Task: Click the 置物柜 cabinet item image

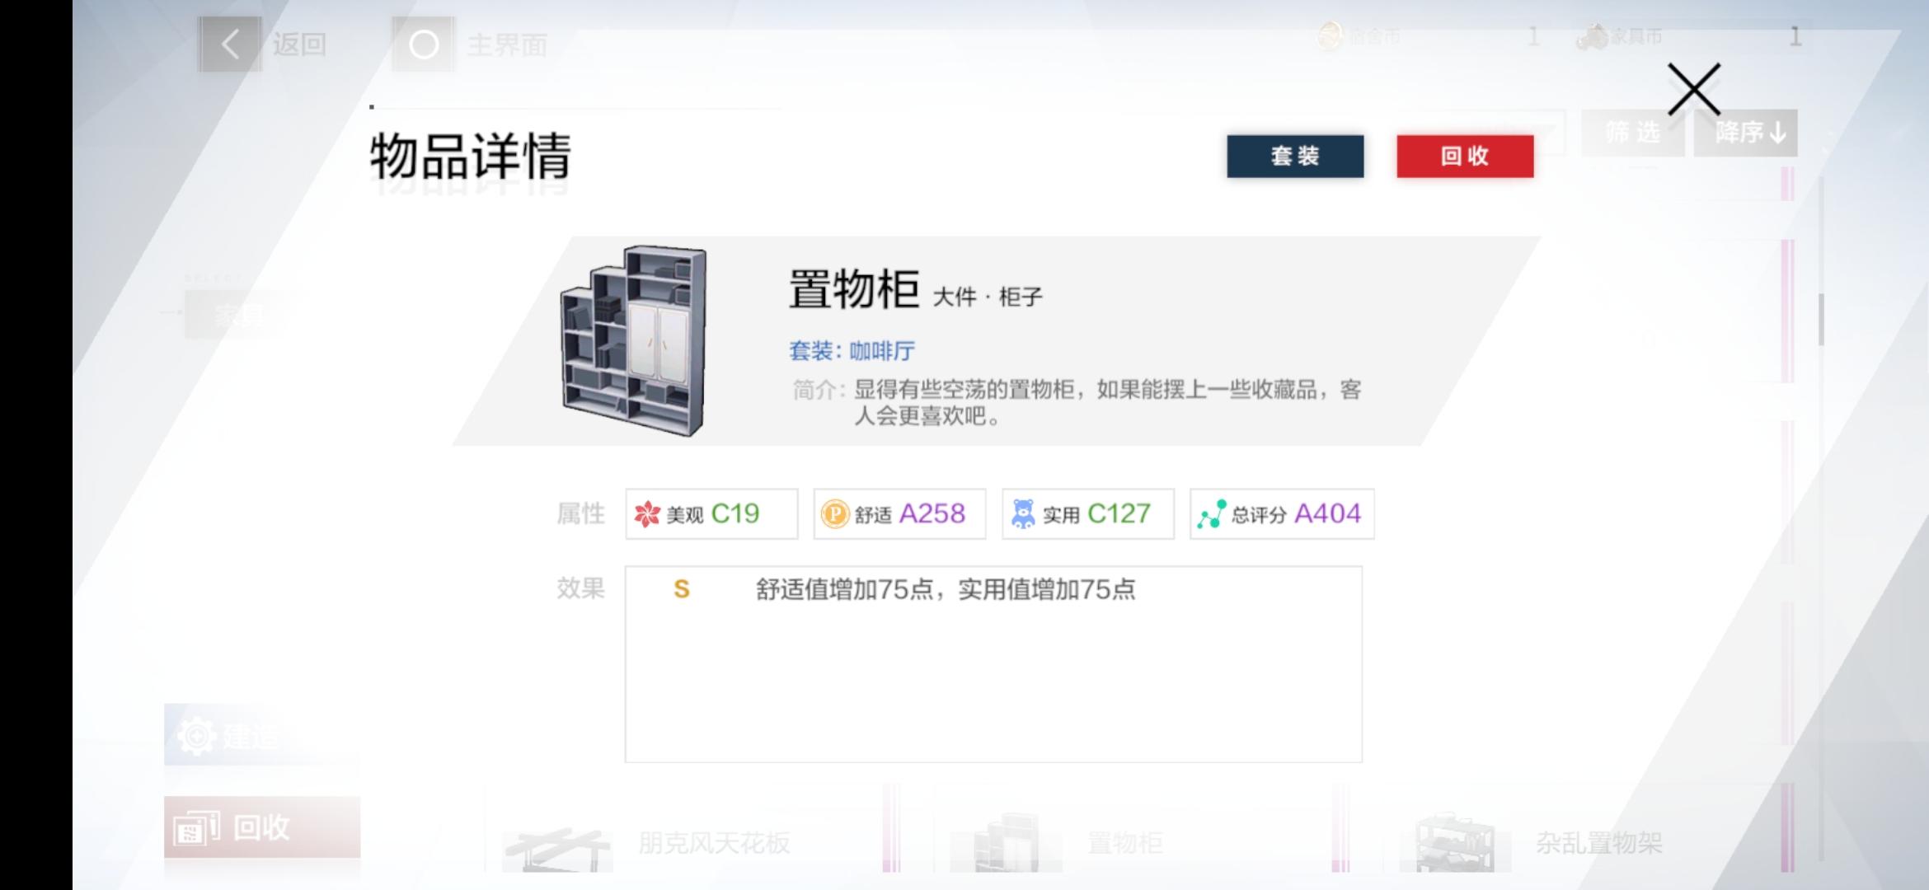Action: (x=633, y=340)
